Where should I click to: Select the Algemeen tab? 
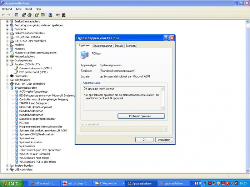[85, 45]
